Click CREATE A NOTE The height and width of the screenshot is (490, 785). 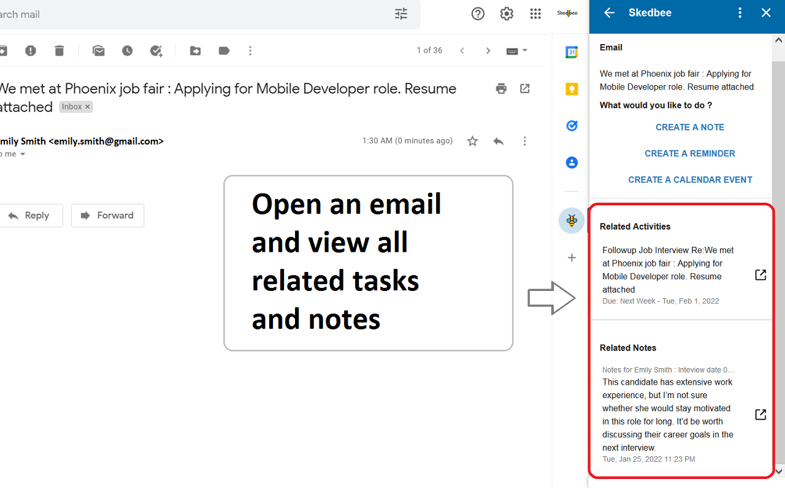point(690,127)
